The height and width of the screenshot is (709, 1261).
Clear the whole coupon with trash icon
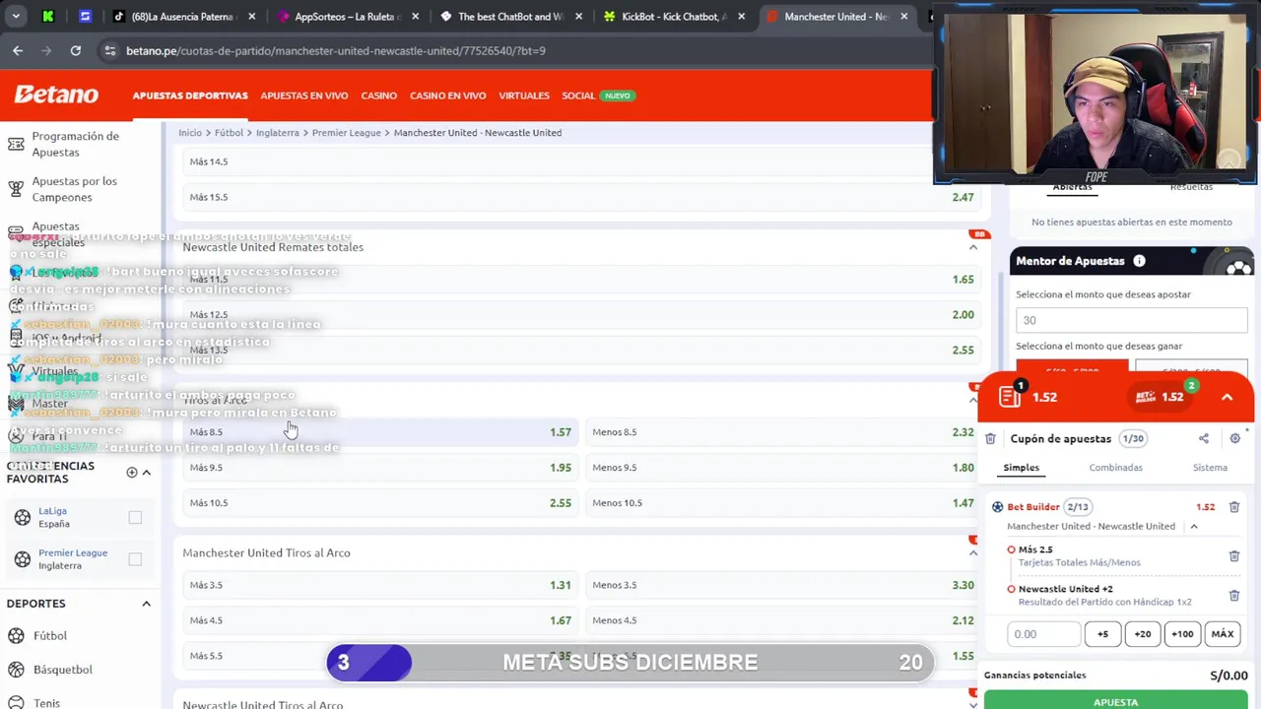point(990,439)
